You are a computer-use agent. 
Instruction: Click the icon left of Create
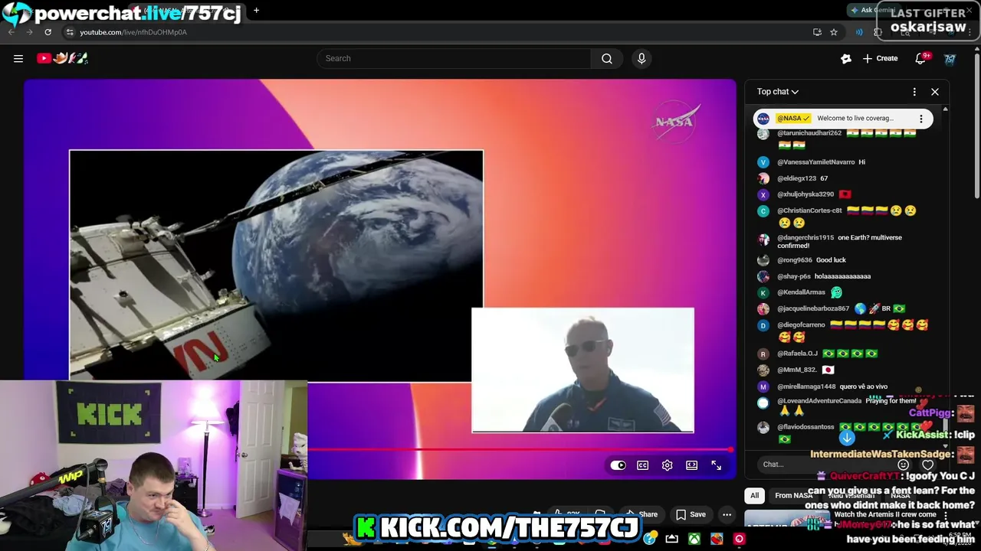tap(846, 58)
